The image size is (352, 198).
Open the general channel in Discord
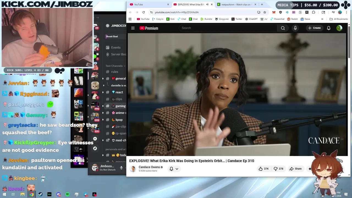[x=116, y=79]
